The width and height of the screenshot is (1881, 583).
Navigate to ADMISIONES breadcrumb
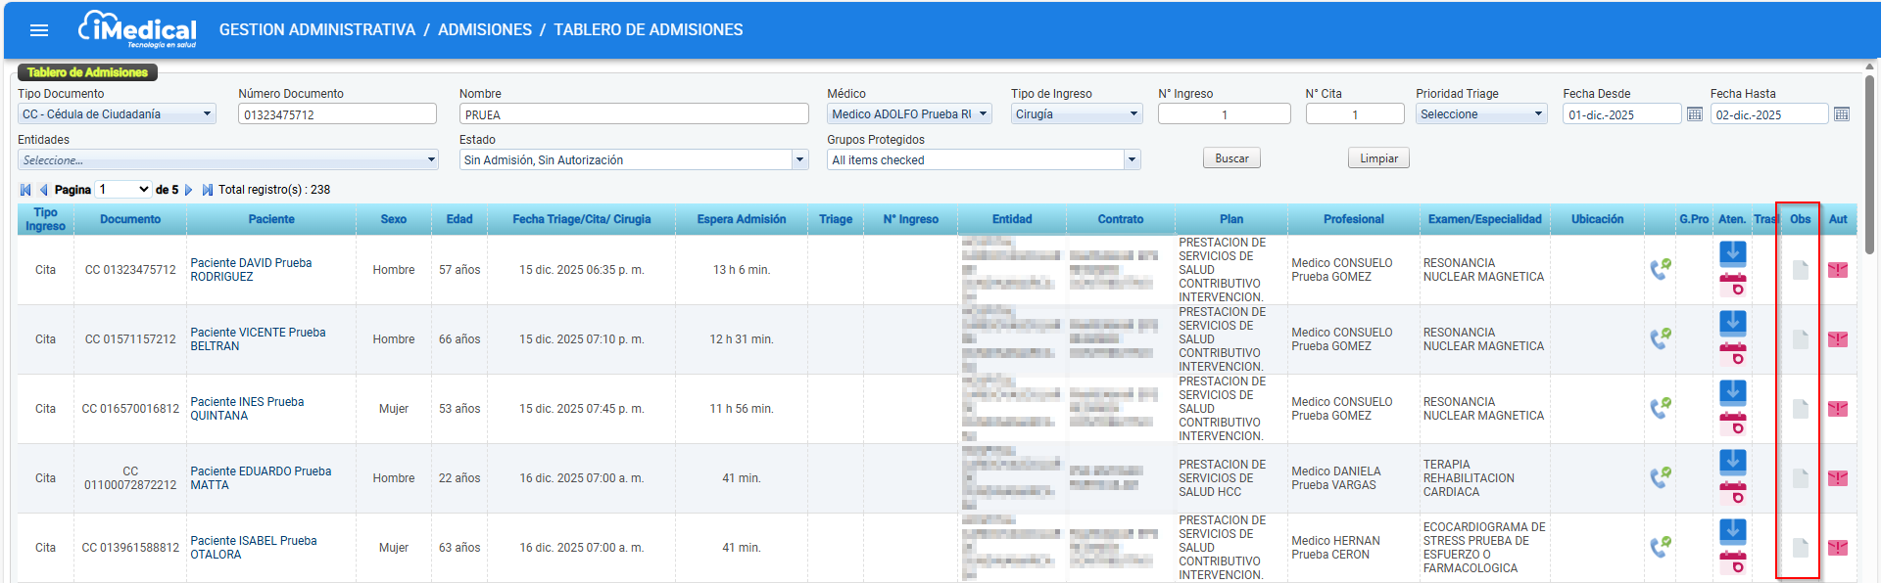tap(484, 30)
